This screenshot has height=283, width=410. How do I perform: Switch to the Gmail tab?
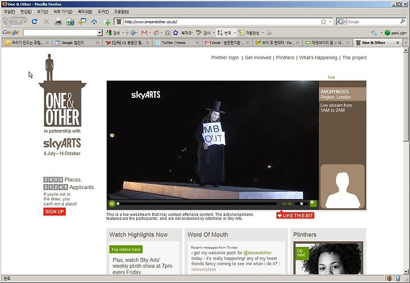tap(227, 42)
